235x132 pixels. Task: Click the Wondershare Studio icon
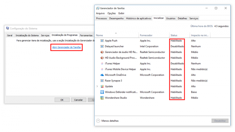[x=102, y=98]
